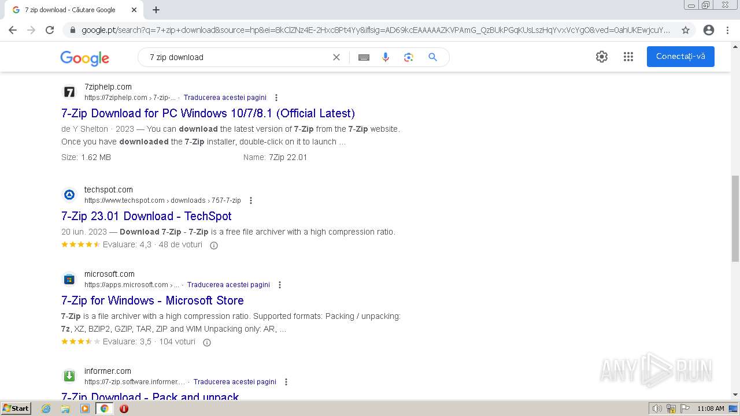Open Windows Media Player from taskbar
This screenshot has height=416, width=740.
(85, 408)
